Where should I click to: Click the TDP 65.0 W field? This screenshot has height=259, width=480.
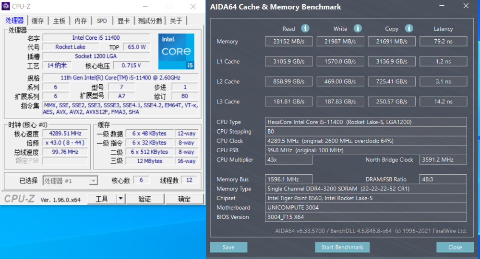[136, 47]
